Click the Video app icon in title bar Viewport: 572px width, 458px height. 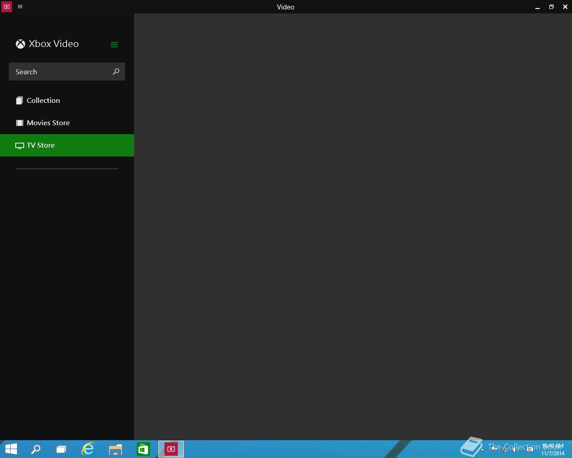click(7, 7)
